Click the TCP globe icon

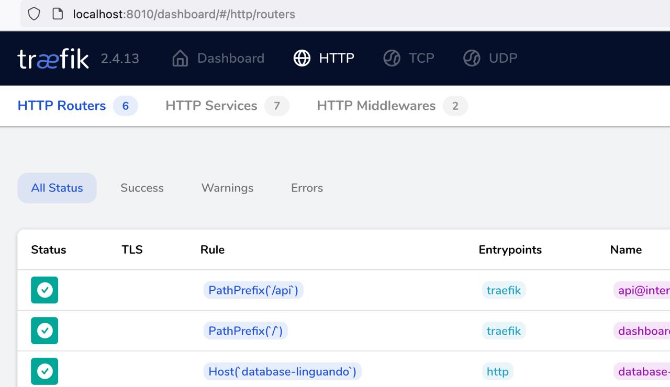pos(392,58)
